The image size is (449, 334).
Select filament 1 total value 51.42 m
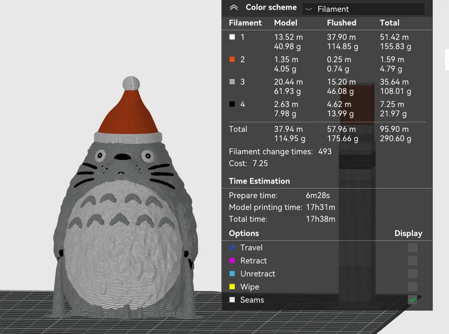click(x=394, y=37)
